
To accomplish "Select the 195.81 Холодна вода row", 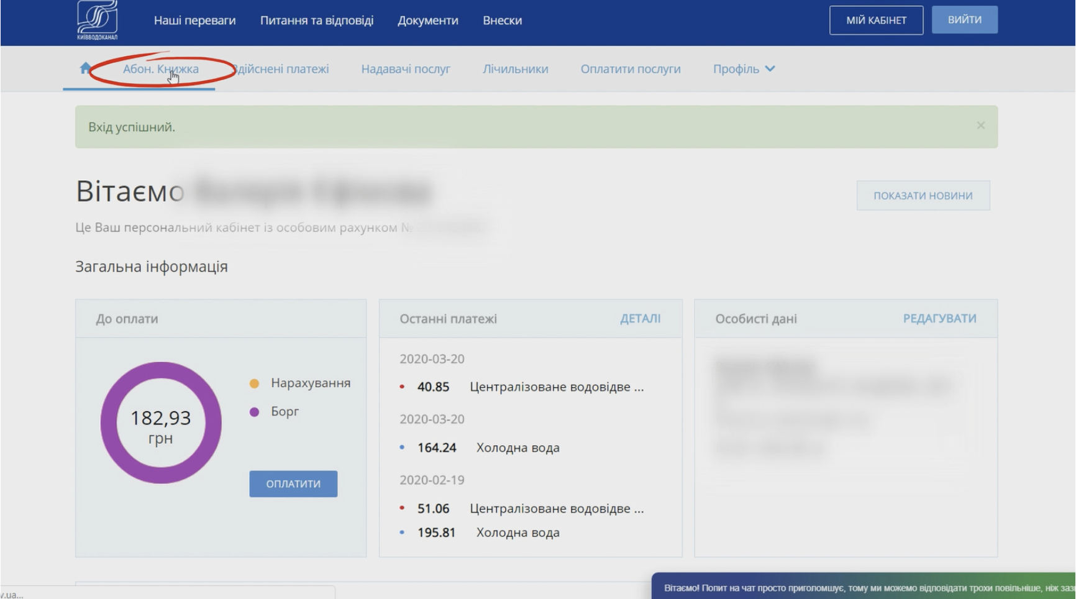I will [480, 533].
